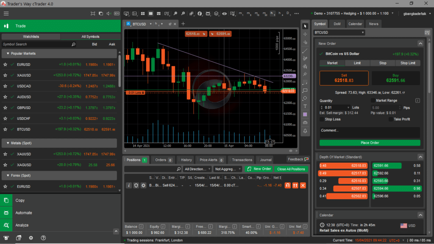Click the New Order button in positions panel

tap(259, 169)
